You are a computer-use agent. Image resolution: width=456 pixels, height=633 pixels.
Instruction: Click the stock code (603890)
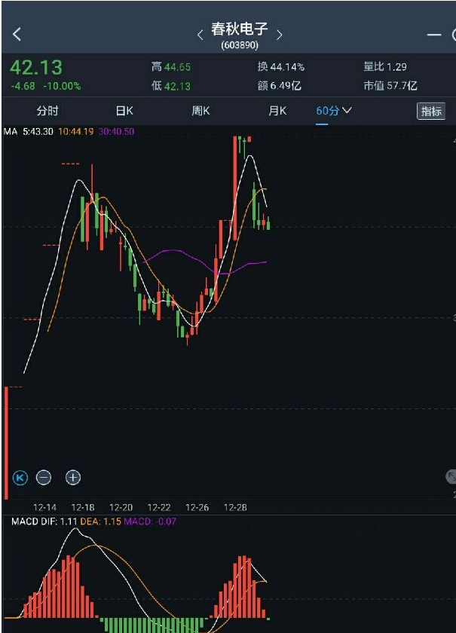[240, 44]
